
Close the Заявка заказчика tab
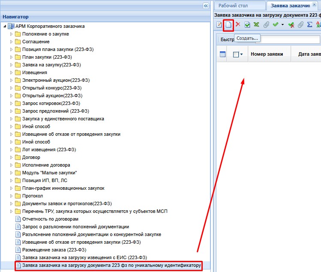coord(314,5)
